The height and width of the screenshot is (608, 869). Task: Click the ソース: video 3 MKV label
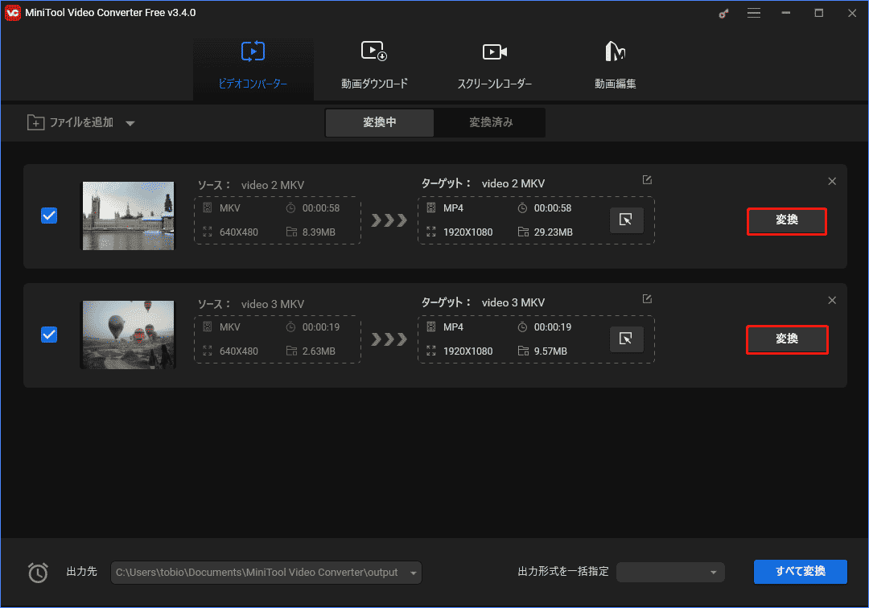[250, 304]
